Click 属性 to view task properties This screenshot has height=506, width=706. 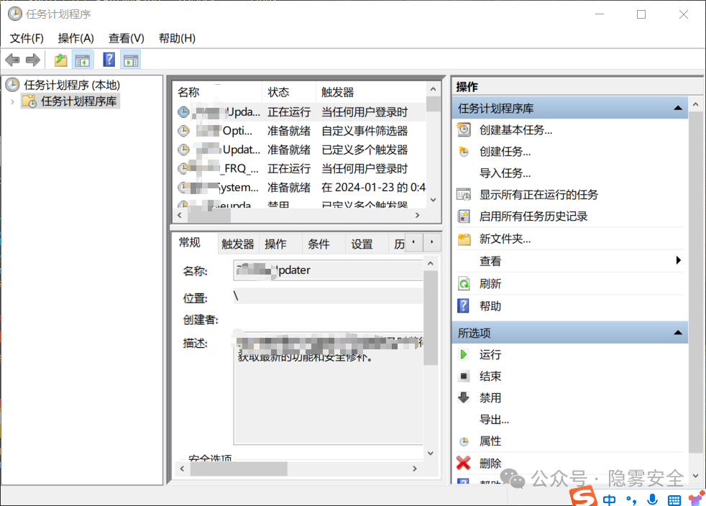coord(463,441)
